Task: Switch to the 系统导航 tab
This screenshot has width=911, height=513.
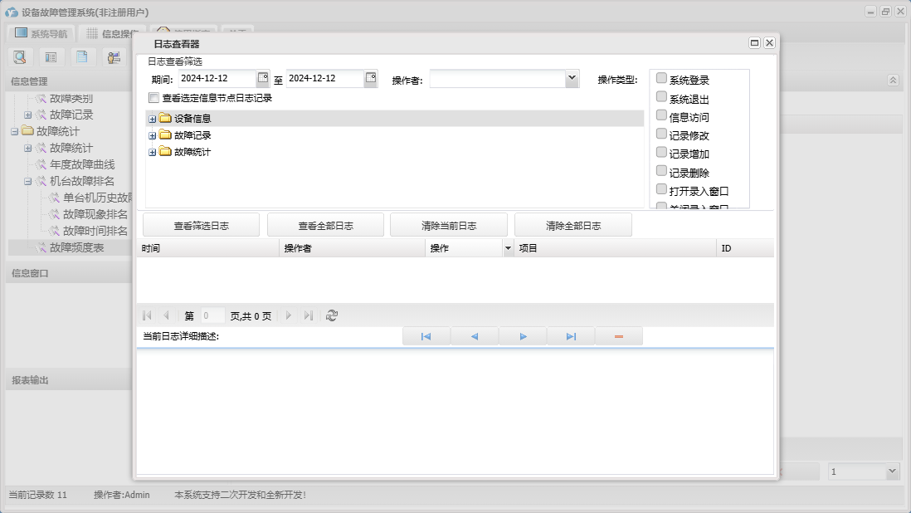Action: 41,34
